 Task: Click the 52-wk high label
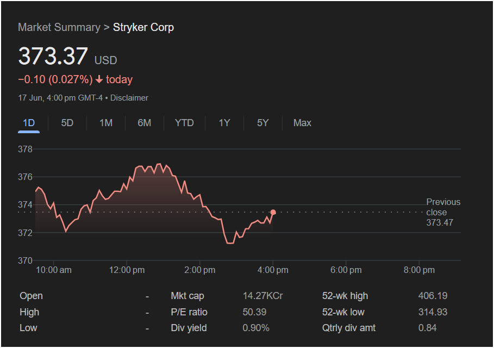click(x=345, y=296)
